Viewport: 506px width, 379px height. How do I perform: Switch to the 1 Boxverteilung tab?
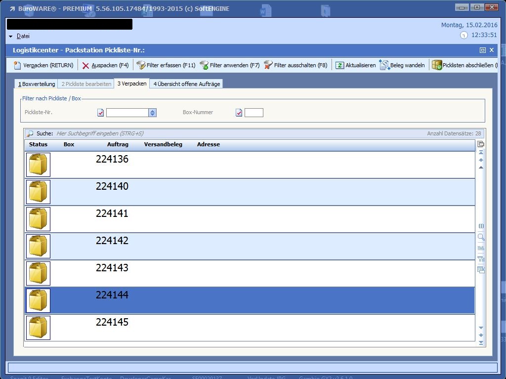coord(37,84)
